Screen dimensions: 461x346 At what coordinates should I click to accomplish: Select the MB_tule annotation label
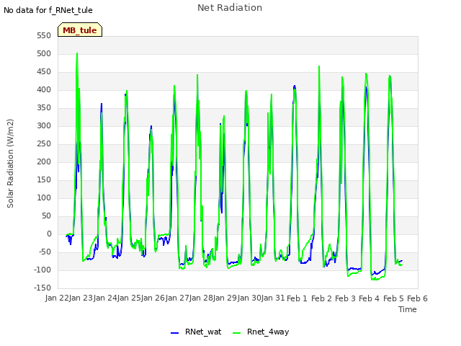coord(80,30)
